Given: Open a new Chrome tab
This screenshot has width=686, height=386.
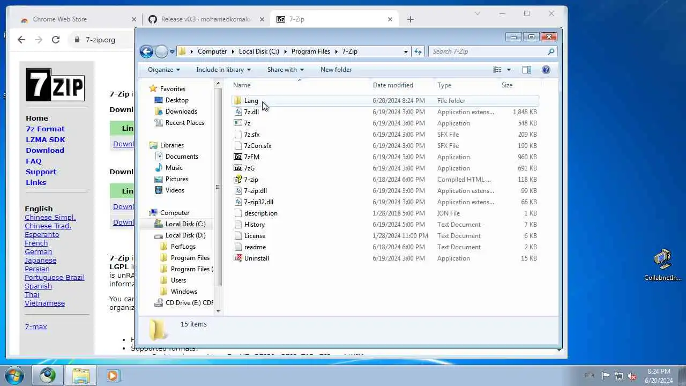Looking at the screenshot, I should click(411, 19).
